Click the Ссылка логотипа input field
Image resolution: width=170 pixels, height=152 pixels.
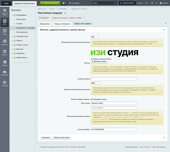point(114,79)
